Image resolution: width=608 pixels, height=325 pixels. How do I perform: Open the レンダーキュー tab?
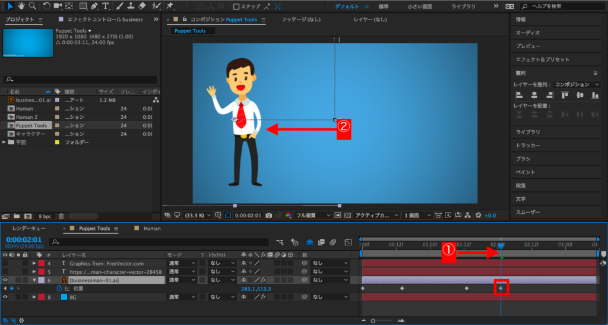28,228
